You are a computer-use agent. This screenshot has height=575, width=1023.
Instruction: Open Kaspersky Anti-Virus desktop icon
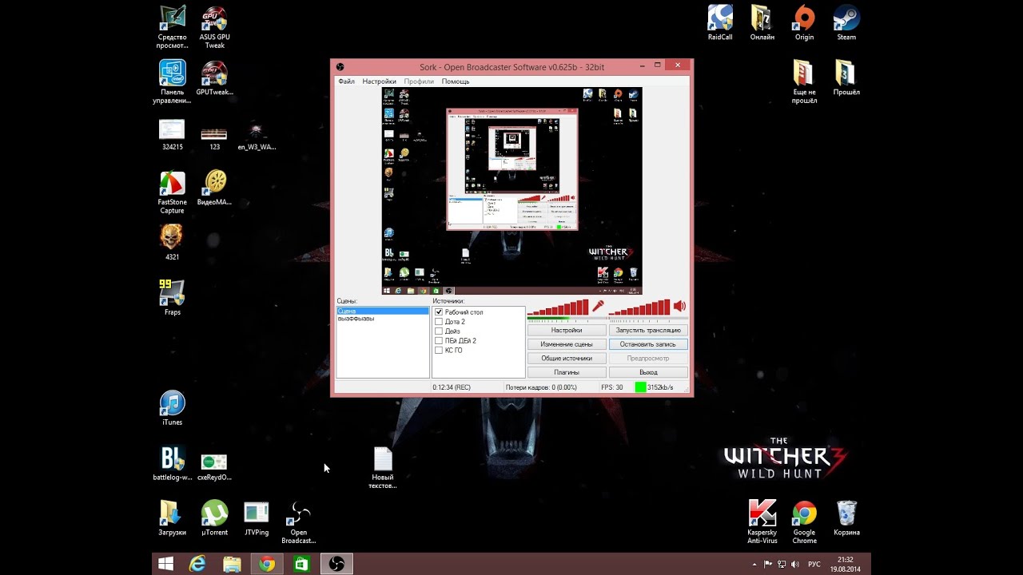(x=762, y=522)
